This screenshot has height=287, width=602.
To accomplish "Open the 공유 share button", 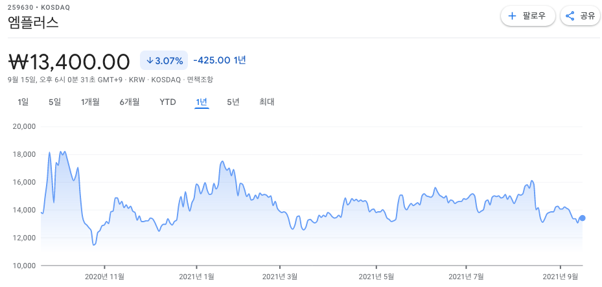I will pyautogui.click(x=580, y=16).
